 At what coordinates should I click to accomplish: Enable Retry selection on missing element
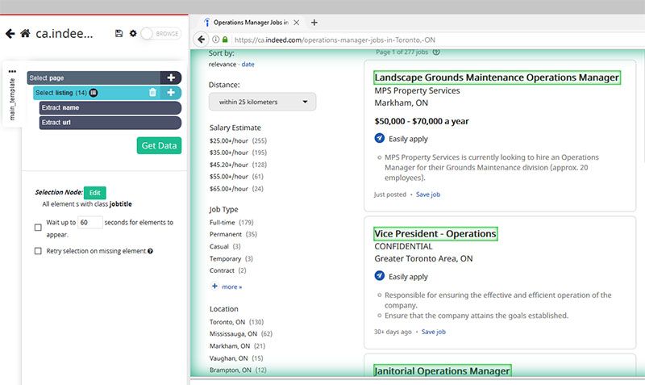pyautogui.click(x=38, y=251)
